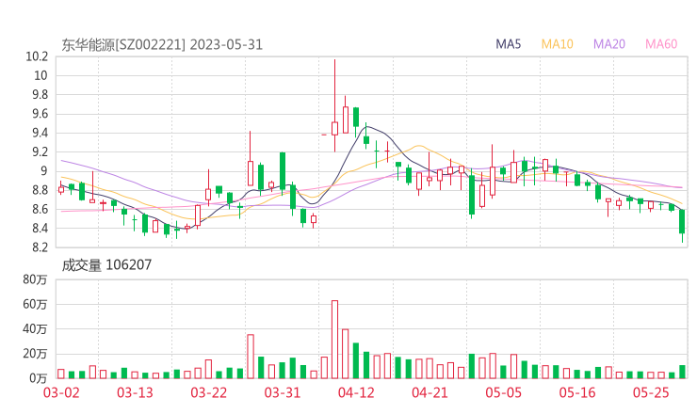Click the 04-21 date axis label
Screen dimensions: 697x414
[430, 392]
